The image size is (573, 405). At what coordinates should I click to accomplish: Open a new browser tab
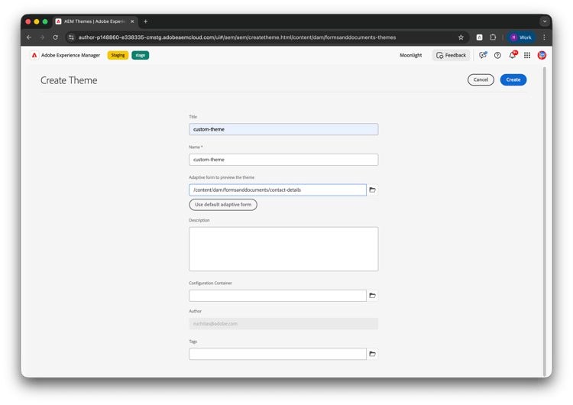[x=146, y=21]
